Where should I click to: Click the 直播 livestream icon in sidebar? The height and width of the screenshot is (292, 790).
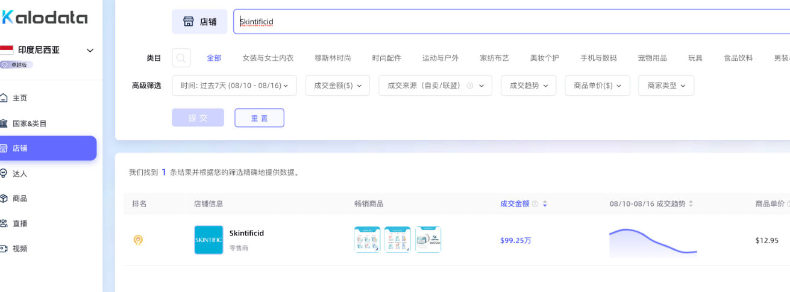point(4,223)
